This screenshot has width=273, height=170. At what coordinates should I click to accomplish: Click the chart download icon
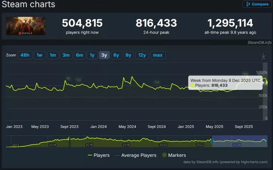click(x=263, y=56)
